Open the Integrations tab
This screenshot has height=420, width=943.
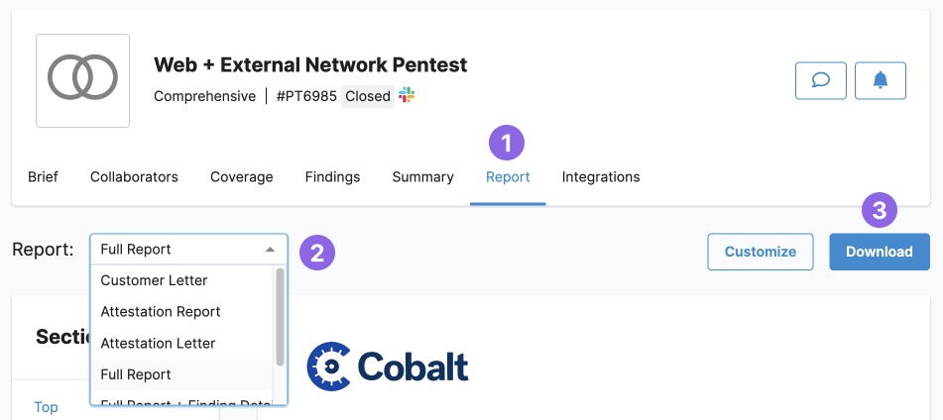pyautogui.click(x=601, y=177)
